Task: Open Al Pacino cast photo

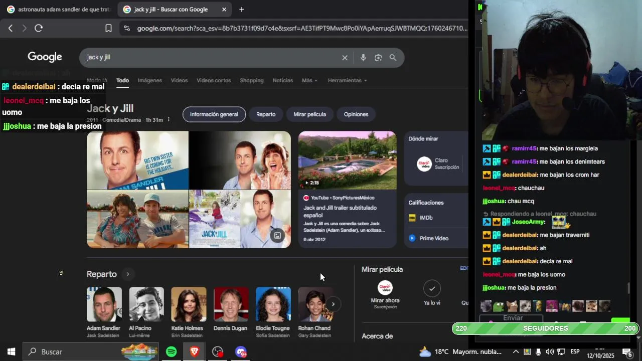Action: (146, 304)
